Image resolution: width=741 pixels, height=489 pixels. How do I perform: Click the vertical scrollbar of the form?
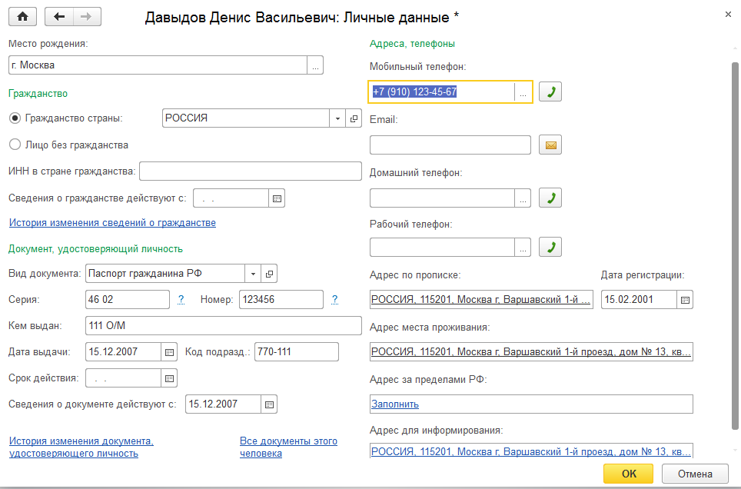coord(735,246)
